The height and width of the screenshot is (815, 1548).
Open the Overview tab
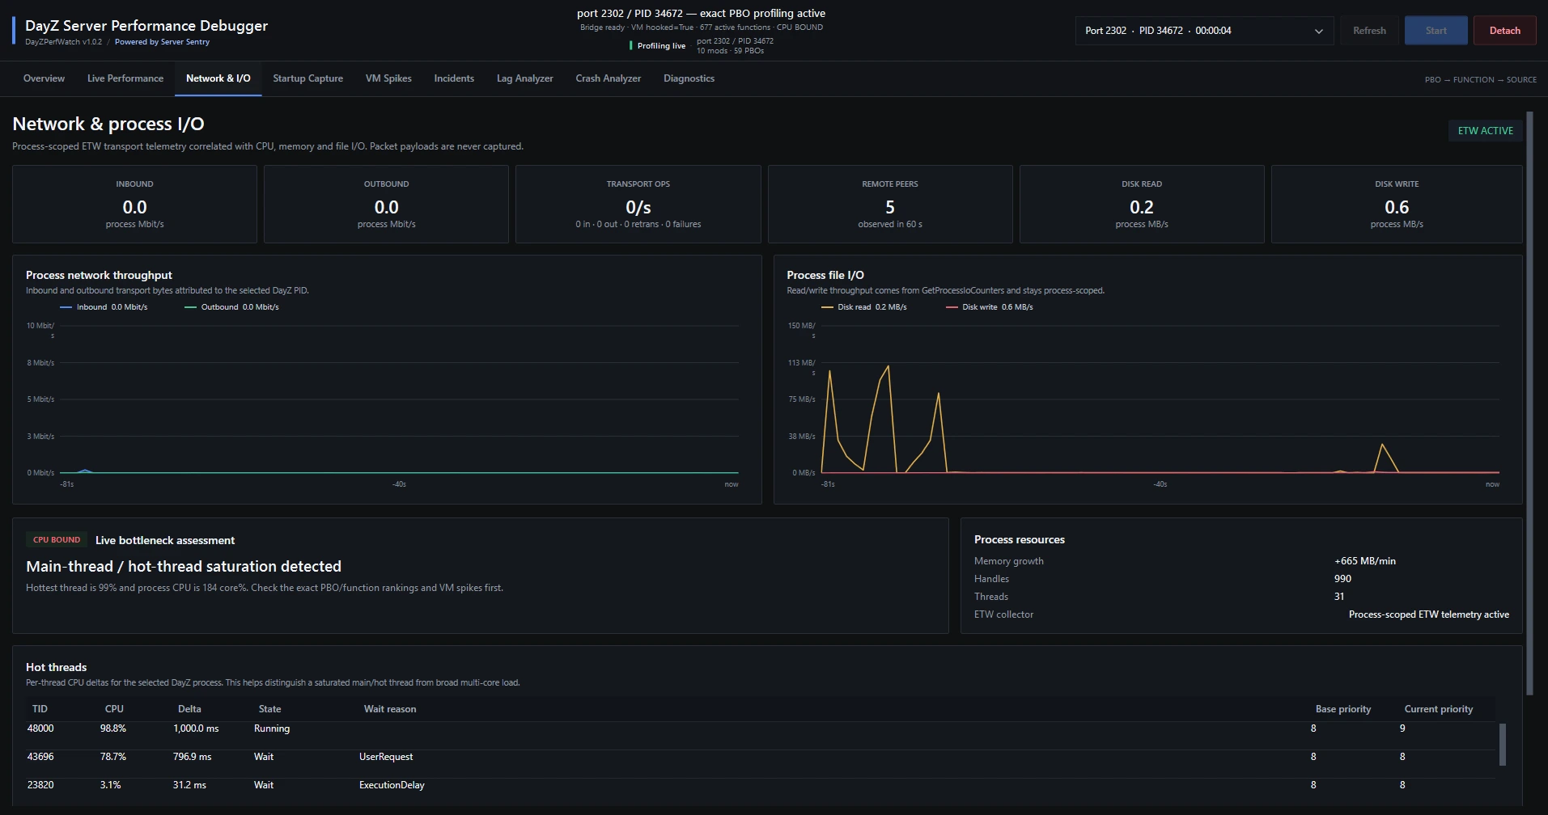coord(44,78)
